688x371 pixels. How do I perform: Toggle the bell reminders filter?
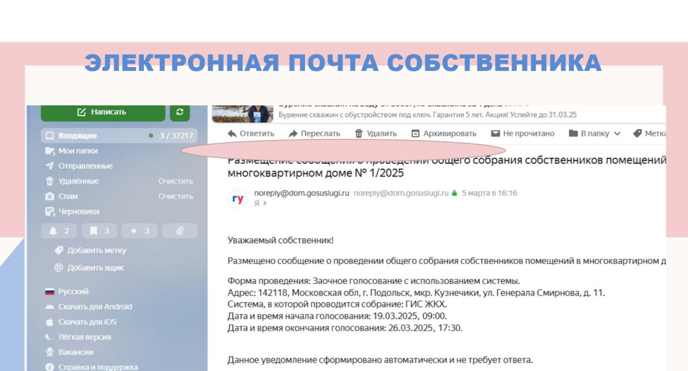(58, 231)
